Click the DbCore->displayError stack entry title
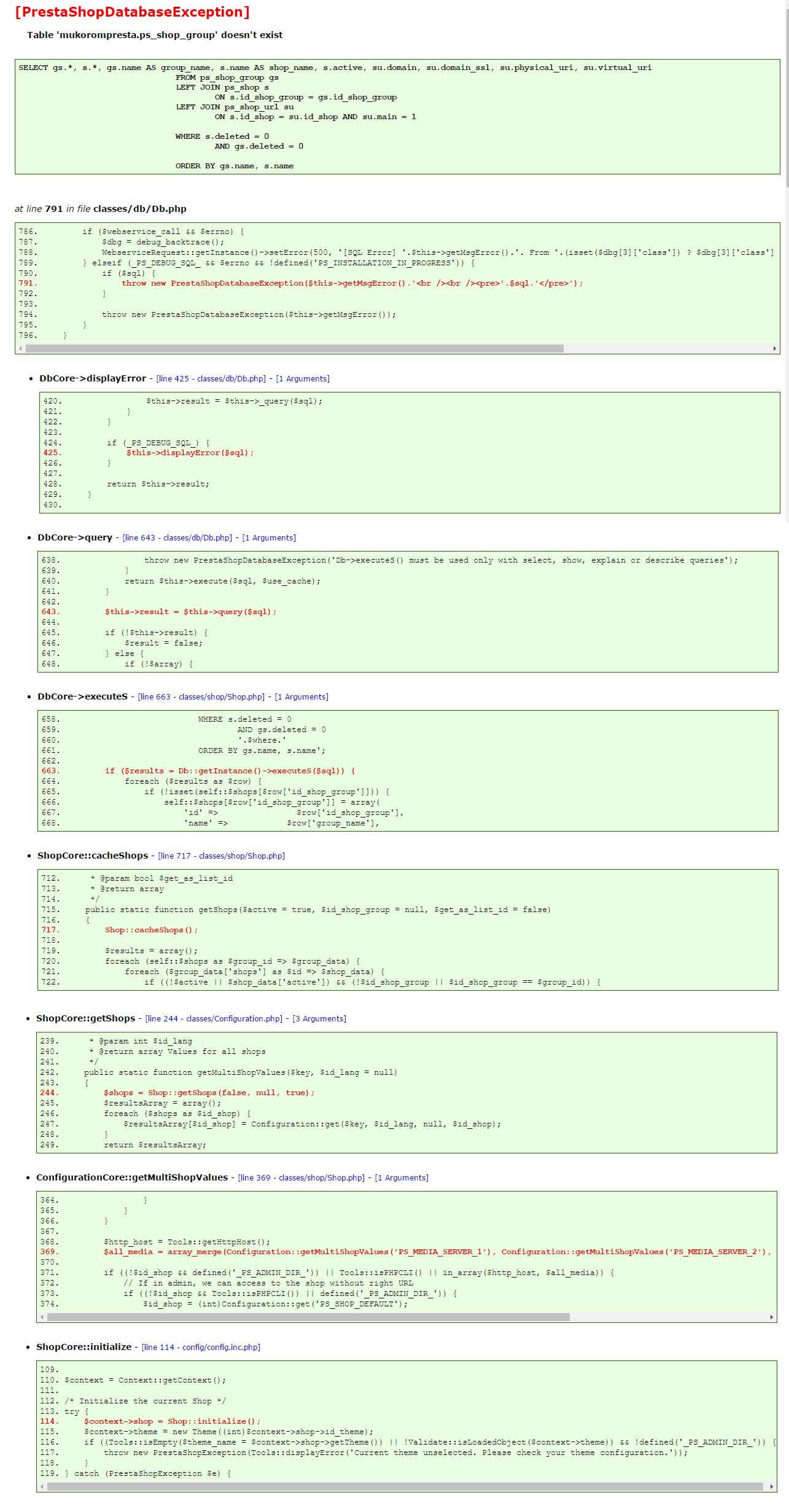789x1506 pixels. (x=93, y=378)
